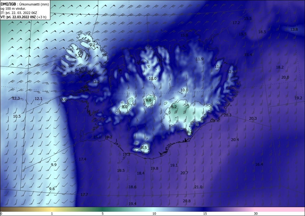Click the brown start of the color scale
The width and height of the screenshot is (305, 216).
[8, 209]
